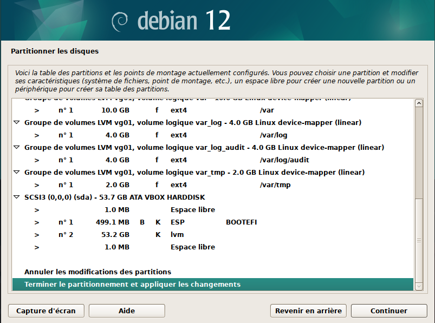Click the 'B' bootable flag of partition n° 1

click(x=142, y=222)
